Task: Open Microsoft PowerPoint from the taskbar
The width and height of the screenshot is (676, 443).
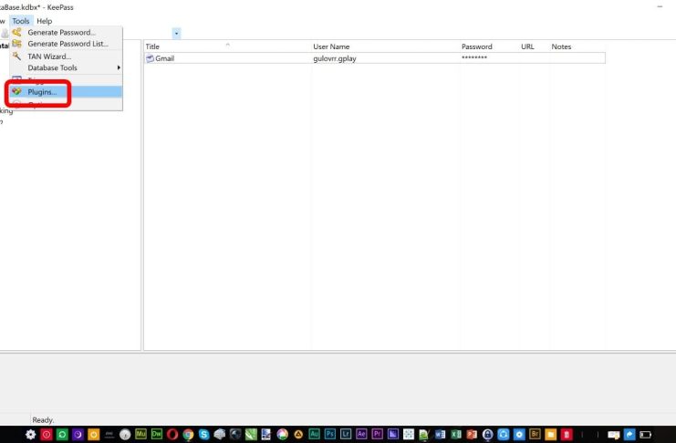Action: [472, 435]
